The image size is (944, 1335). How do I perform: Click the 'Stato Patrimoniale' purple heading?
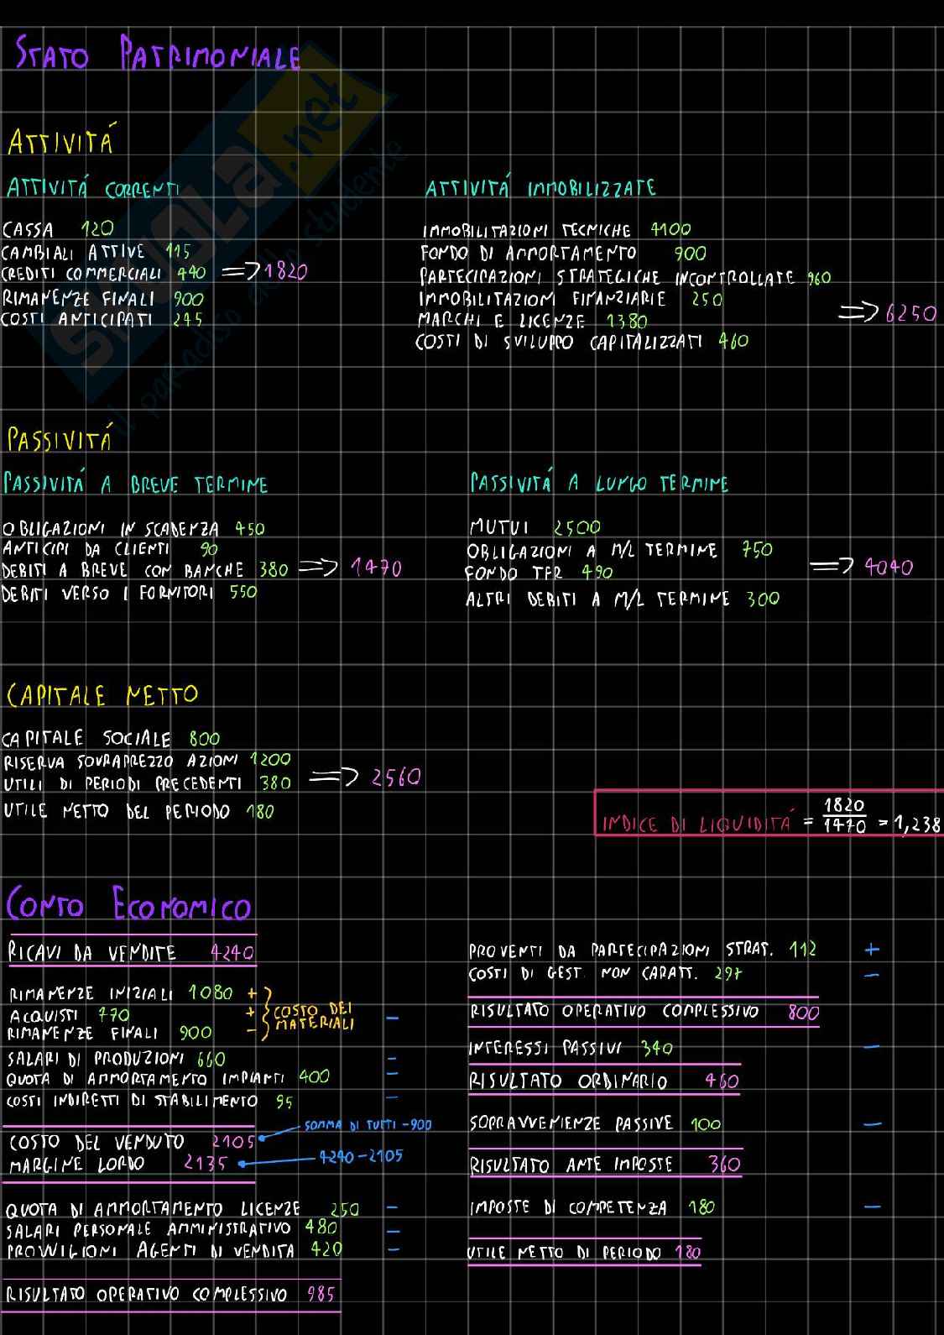(x=158, y=55)
